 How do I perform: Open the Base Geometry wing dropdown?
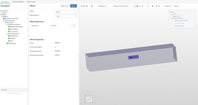[66, 16]
